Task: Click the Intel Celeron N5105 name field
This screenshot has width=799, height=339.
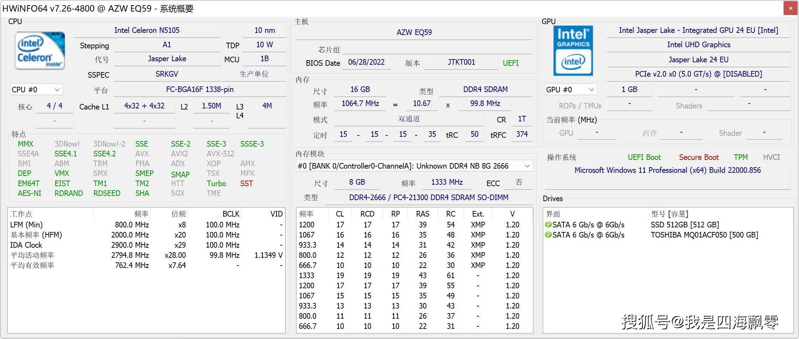Action: (x=147, y=30)
